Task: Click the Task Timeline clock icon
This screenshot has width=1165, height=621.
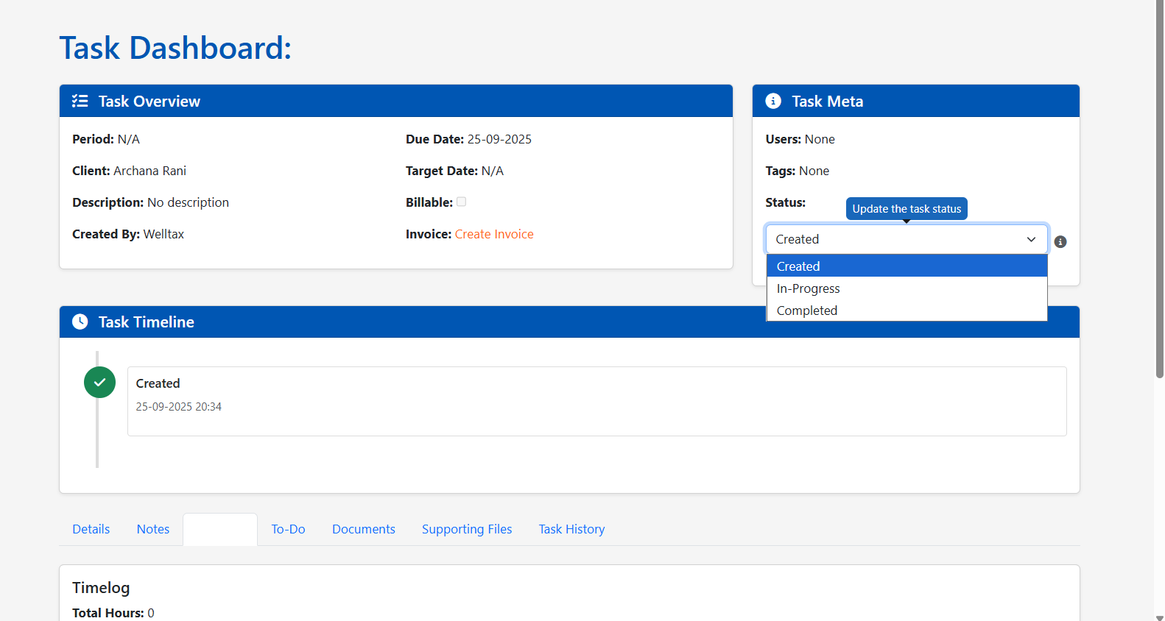Action: pos(80,322)
